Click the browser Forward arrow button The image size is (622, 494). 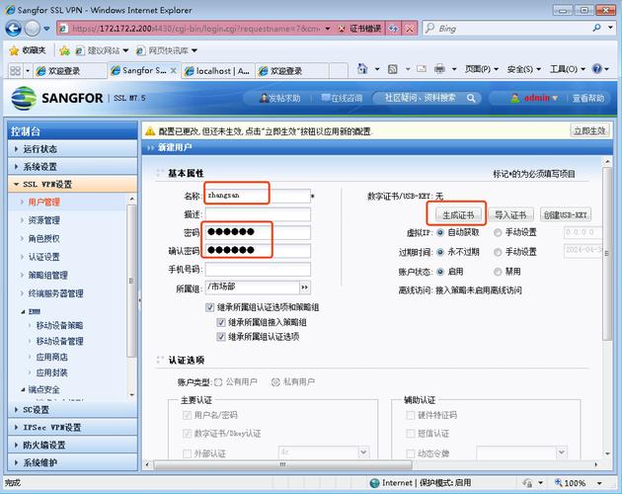33,29
